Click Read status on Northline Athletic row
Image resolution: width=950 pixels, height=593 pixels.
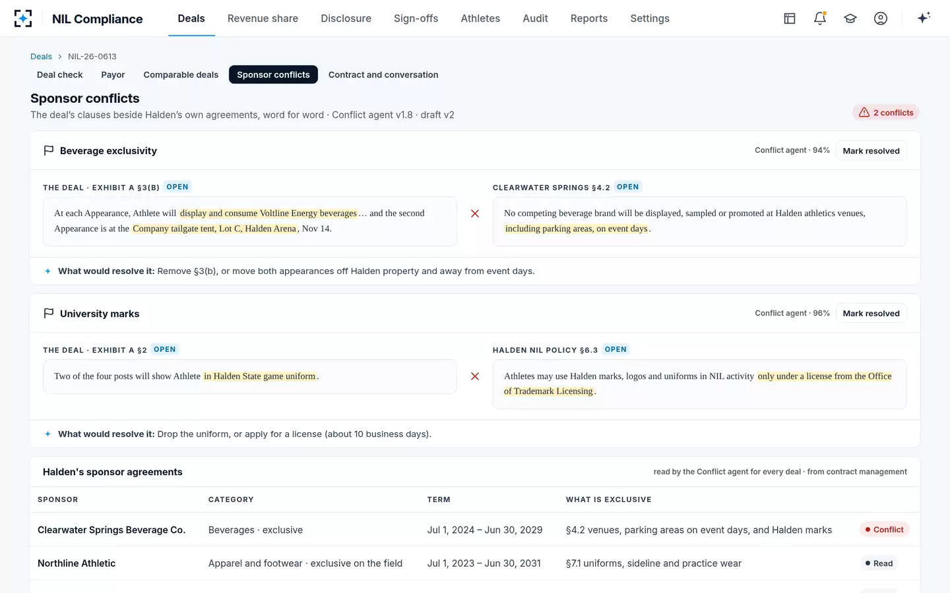pos(879,563)
